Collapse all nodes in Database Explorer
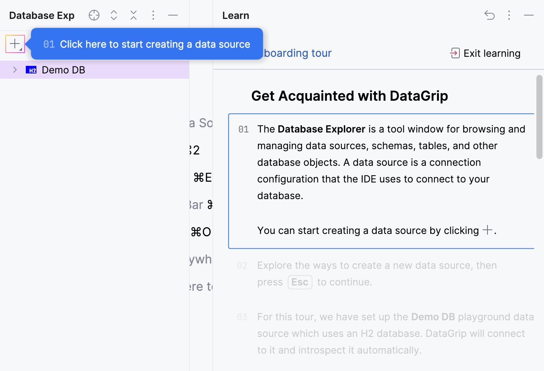544x371 pixels. pyautogui.click(x=134, y=15)
